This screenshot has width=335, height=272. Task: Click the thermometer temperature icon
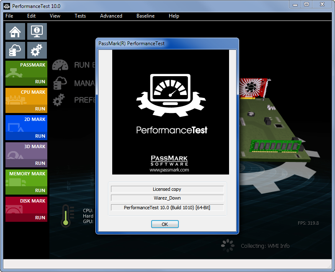[66, 216]
